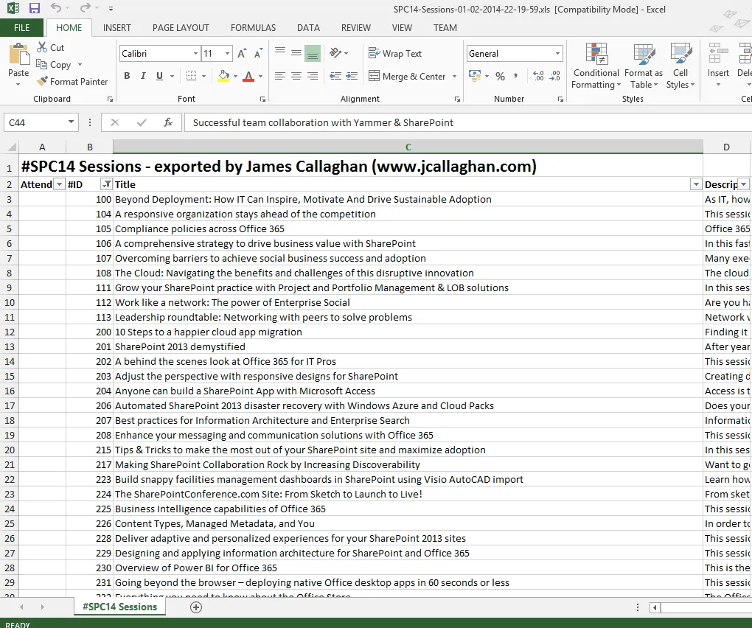Viewport: 752px width, 628px height.
Task: Switch to INSERT tab
Action: [116, 28]
